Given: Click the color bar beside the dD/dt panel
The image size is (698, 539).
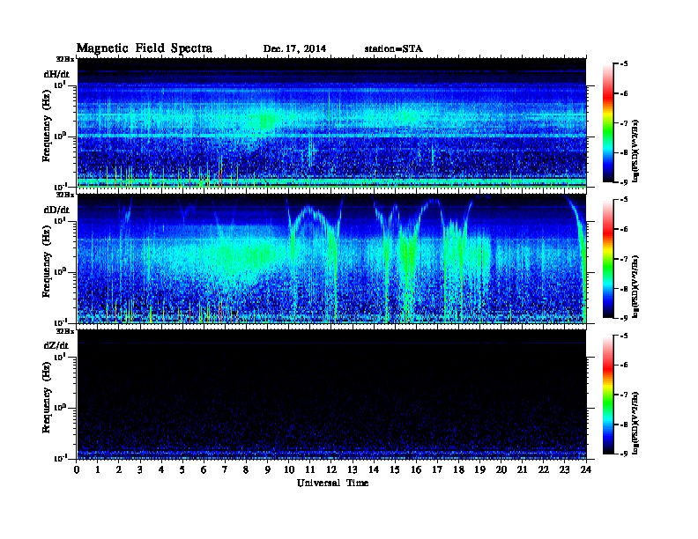Looking at the screenshot, I should (x=608, y=259).
